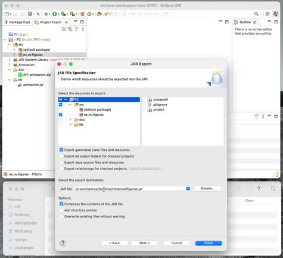Click the JAR Export help icon
Image resolution: width=283 pixels, height=258 pixels.
63,243
